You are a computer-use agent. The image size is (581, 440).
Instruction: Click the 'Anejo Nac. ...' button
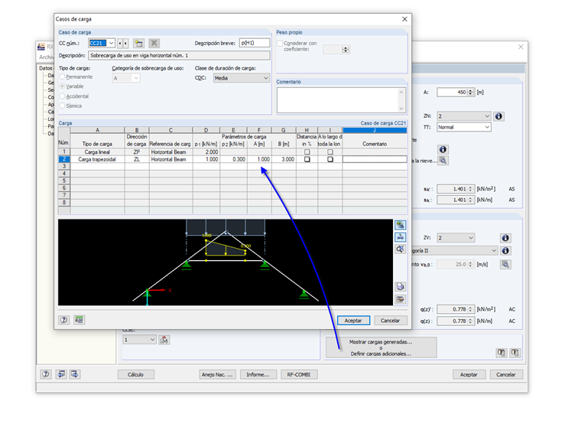pos(217,374)
